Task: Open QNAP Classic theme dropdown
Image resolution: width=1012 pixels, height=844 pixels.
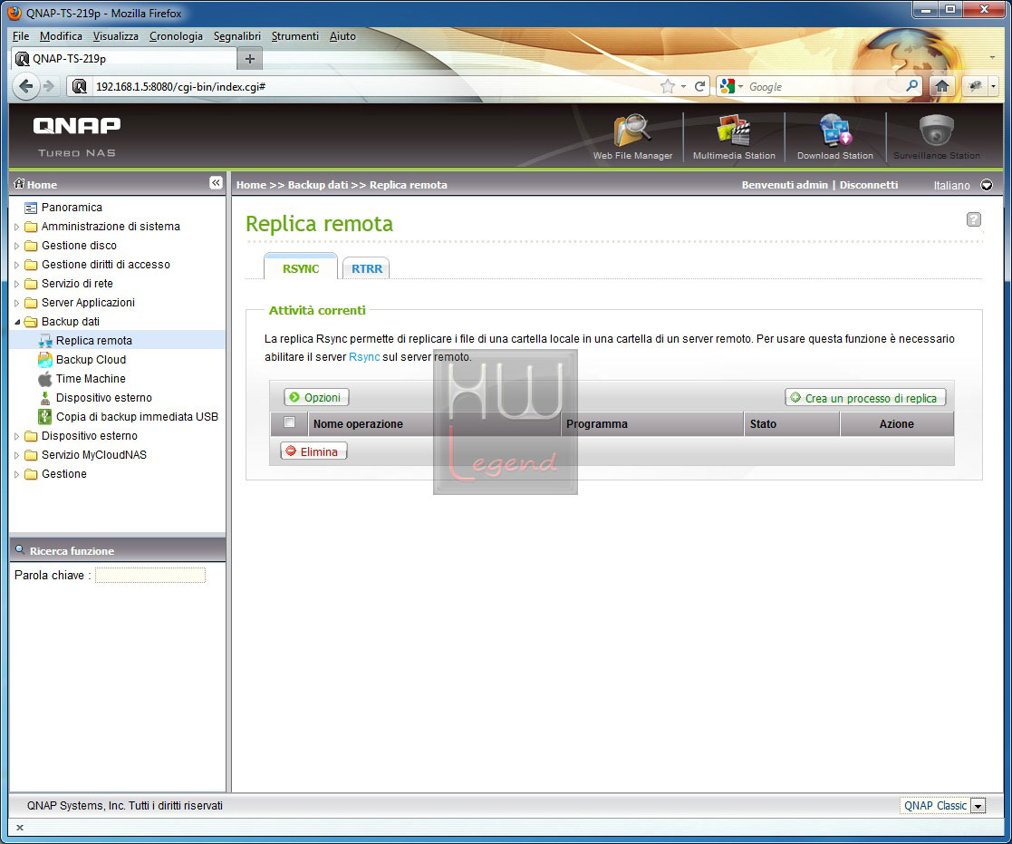Action: (978, 806)
